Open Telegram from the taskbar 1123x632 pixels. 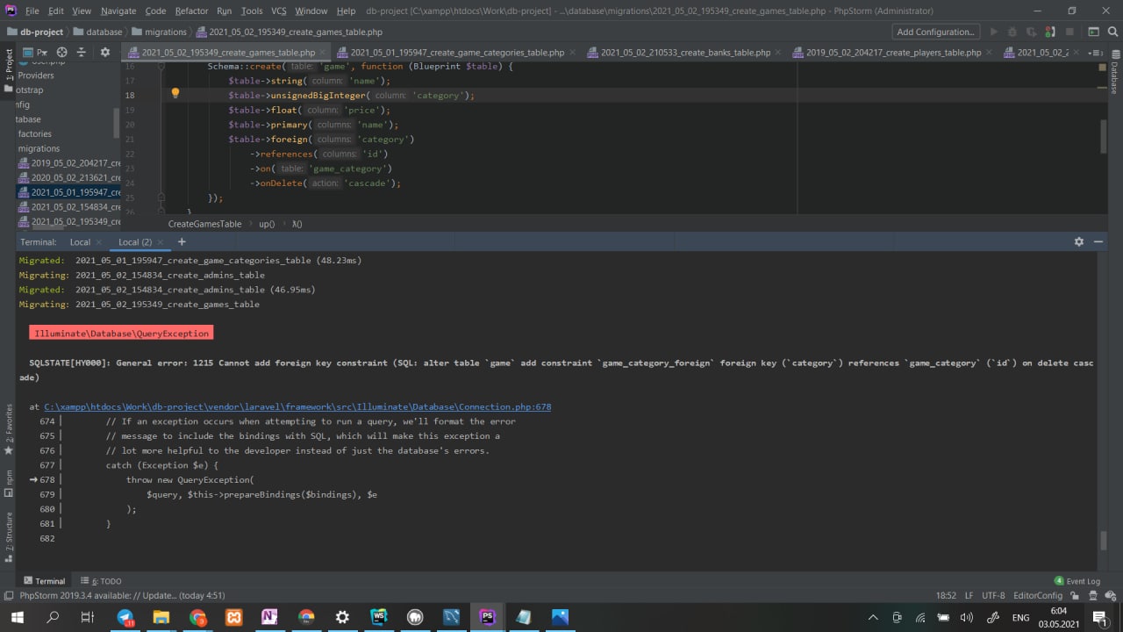[x=125, y=617]
